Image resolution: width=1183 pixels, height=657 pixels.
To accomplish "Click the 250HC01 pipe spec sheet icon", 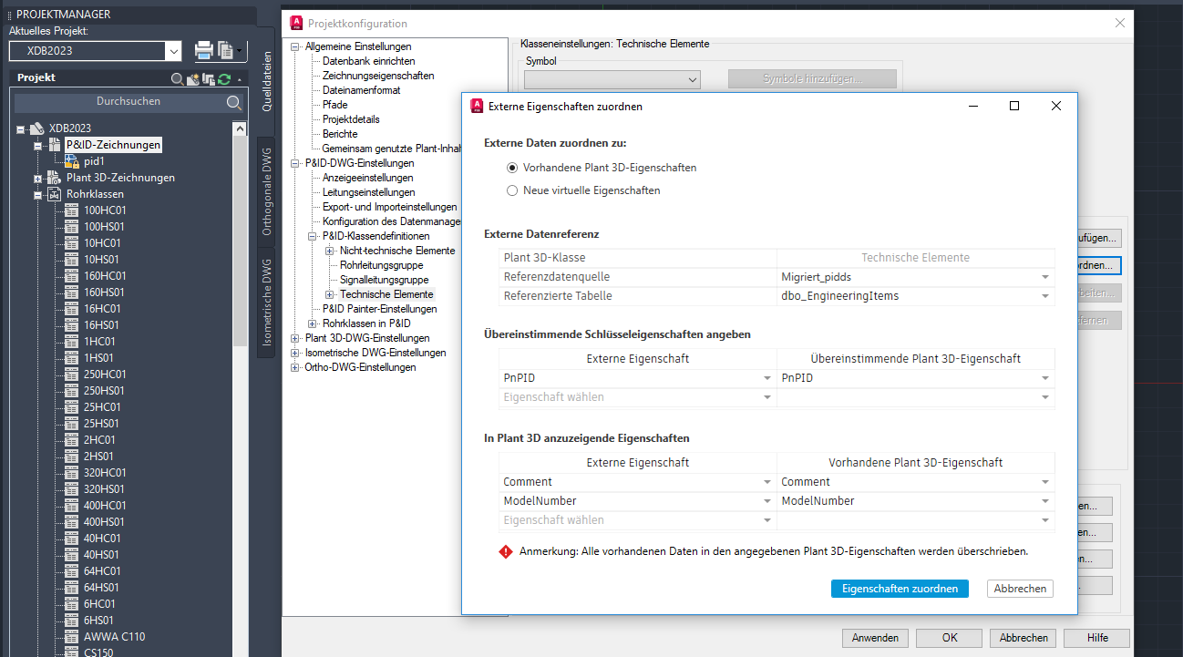I will click(72, 375).
